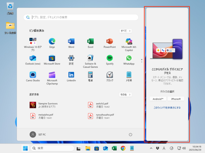Select the ごみ箱 recycle bin desktop icon
The height and width of the screenshot is (153, 205).
click(x=10, y=8)
